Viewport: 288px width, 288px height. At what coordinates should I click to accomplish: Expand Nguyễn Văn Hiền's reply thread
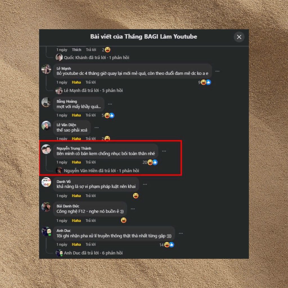[x=101, y=171]
